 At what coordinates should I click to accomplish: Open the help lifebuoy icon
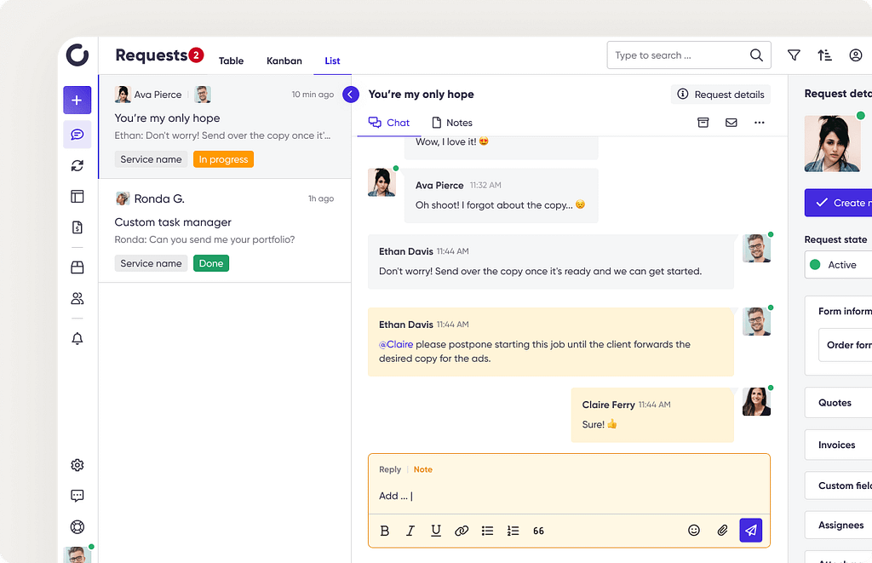coord(77,527)
